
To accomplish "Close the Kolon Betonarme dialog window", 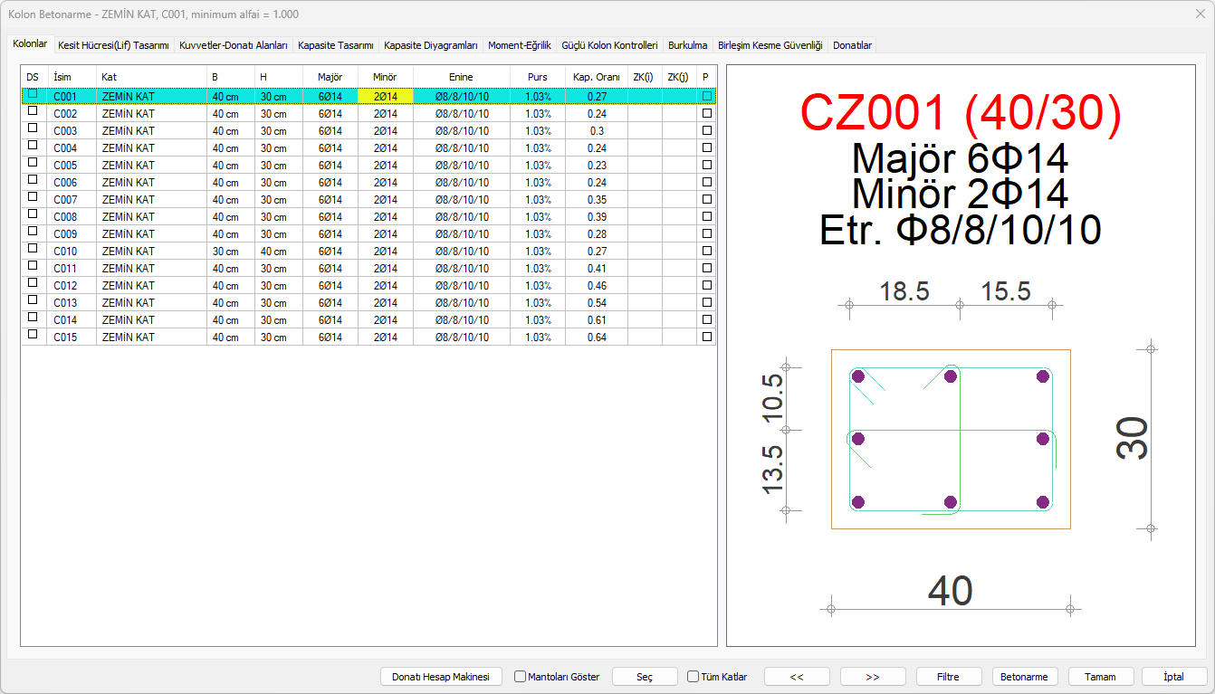I will pos(1200,14).
